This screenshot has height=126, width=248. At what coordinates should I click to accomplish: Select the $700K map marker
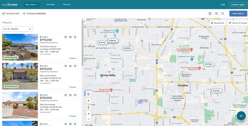click(x=209, y=64)
